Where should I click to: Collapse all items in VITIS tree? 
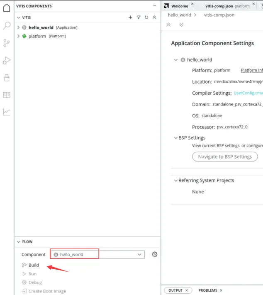tap(154, 17)
